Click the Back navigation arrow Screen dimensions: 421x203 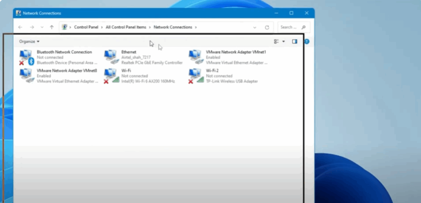20,27
